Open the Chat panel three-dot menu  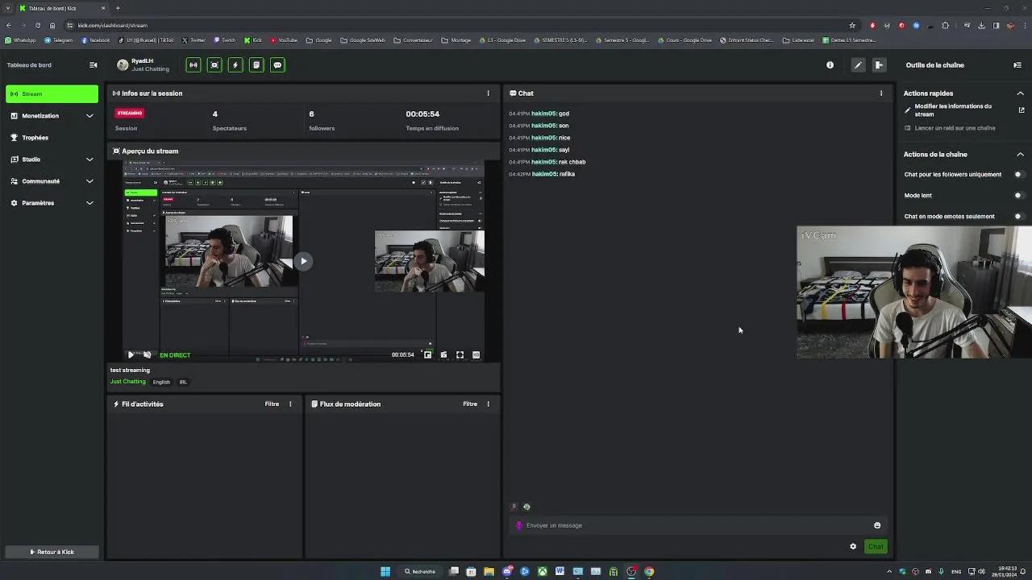[x=880, y=93]
